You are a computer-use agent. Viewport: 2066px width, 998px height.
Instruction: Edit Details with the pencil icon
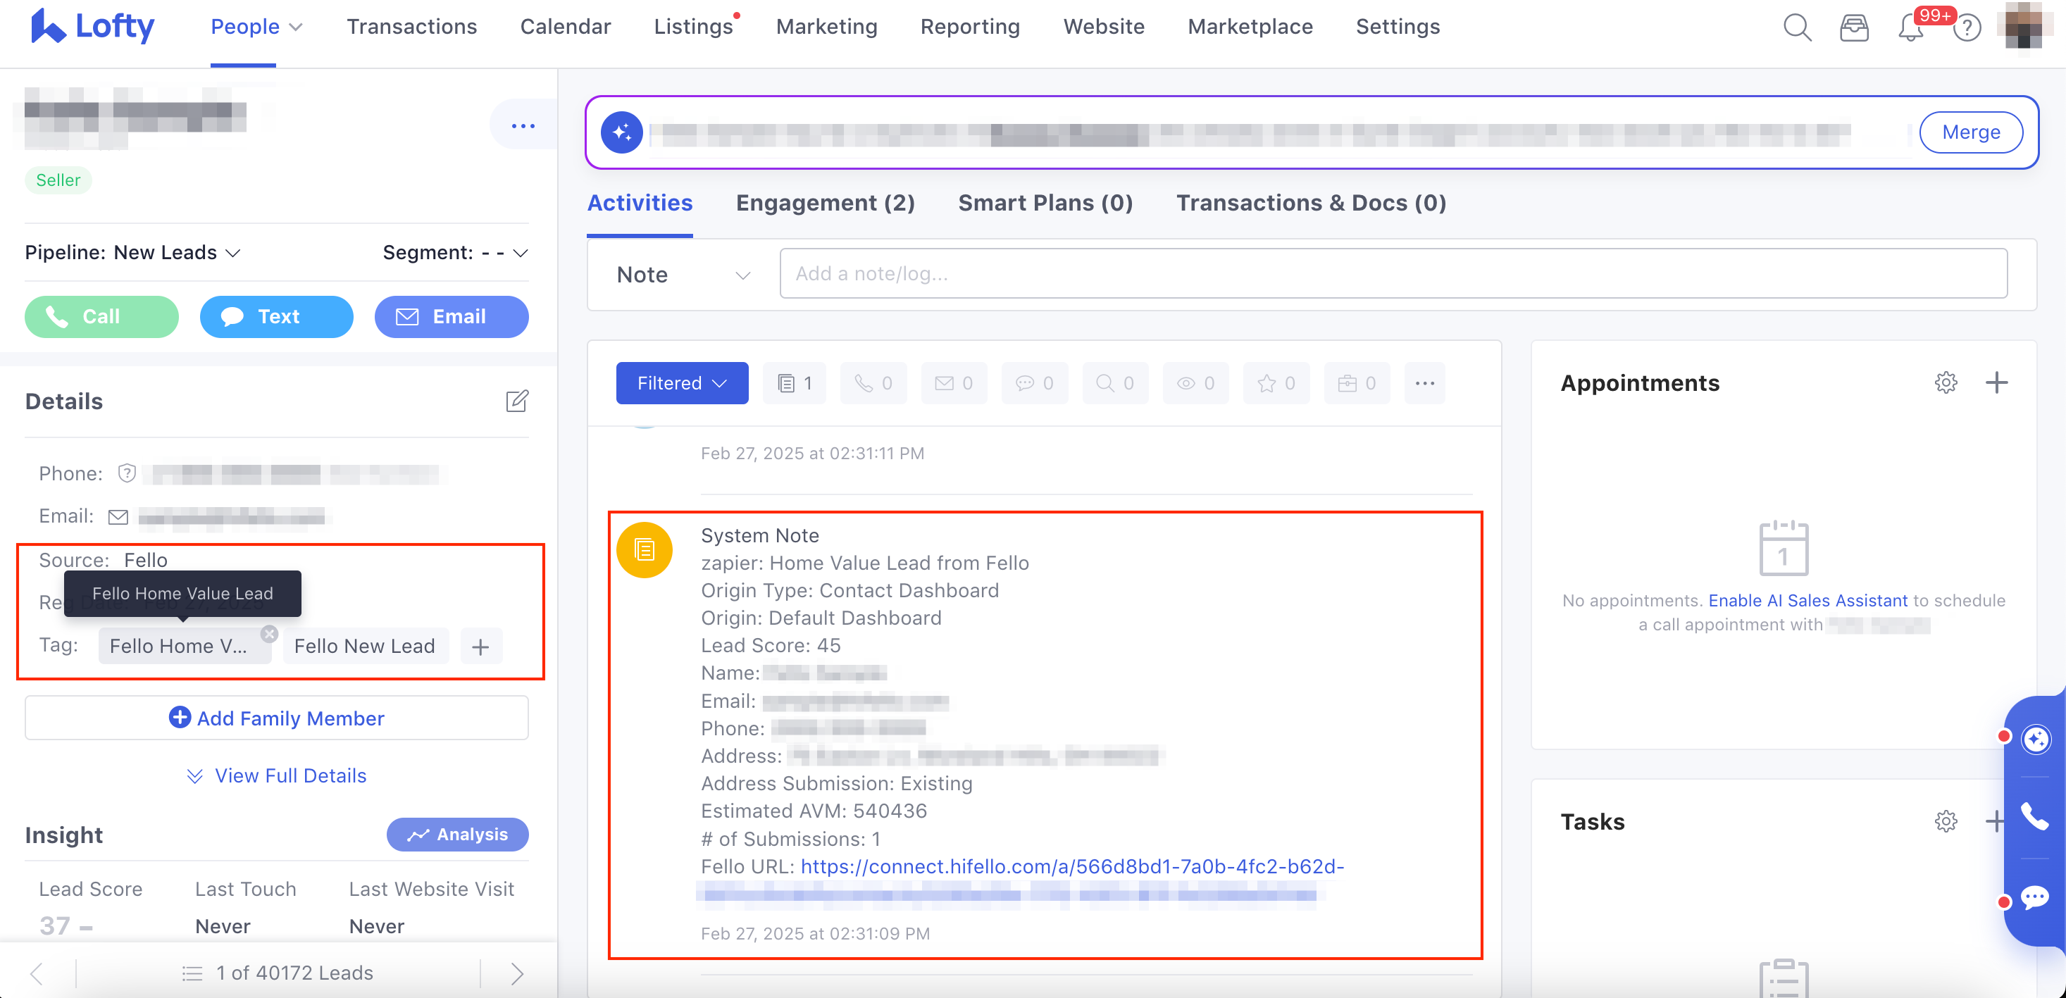[517, 401]
